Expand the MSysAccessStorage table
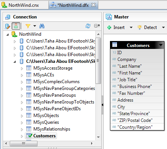This screenshot has width=167, height=149. (22, 68)
